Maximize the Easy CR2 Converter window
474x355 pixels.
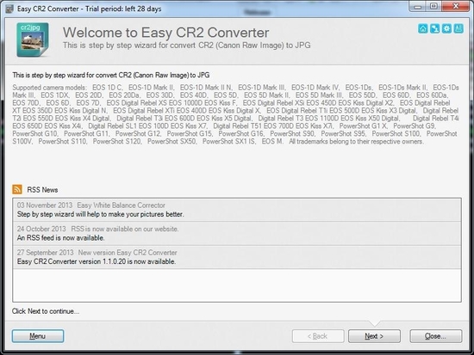pos(434,6)
